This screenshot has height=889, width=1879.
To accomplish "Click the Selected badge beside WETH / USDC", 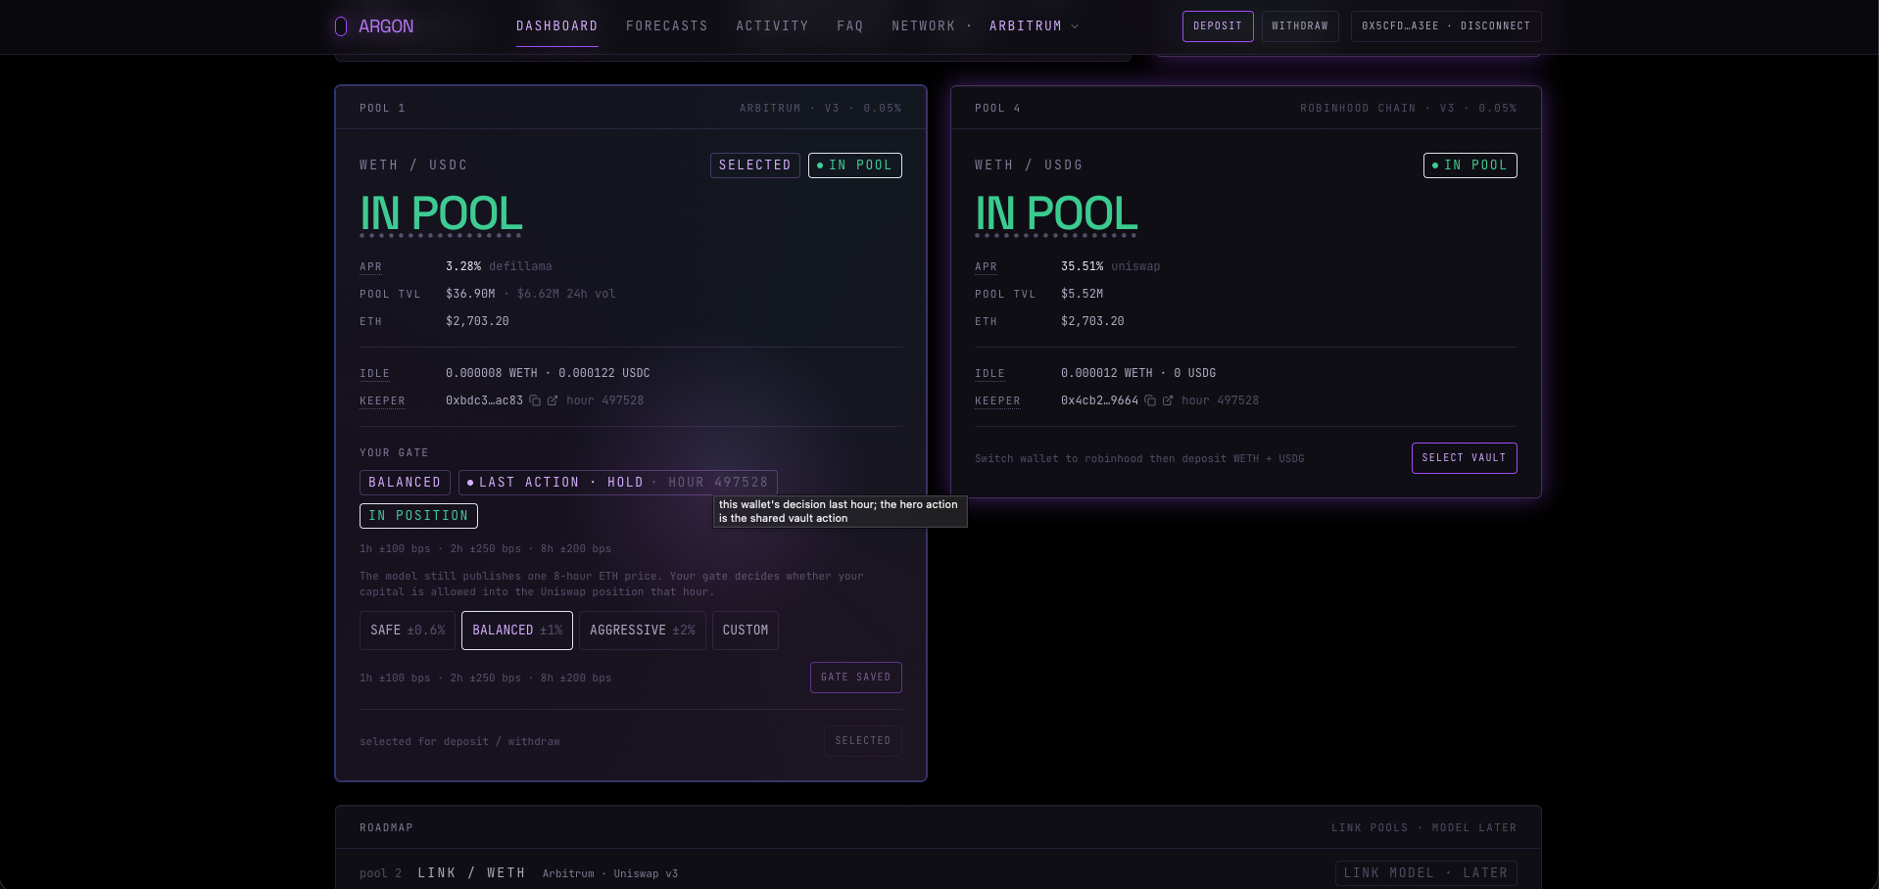I will [x=755, y=165].
